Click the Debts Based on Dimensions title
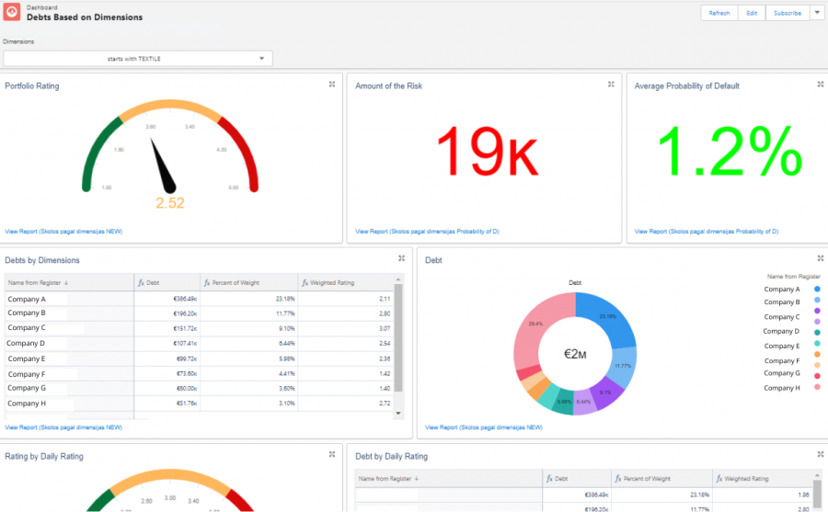This screenshot has height=512, width=828. pyautogui.click(x=85, y=17)
